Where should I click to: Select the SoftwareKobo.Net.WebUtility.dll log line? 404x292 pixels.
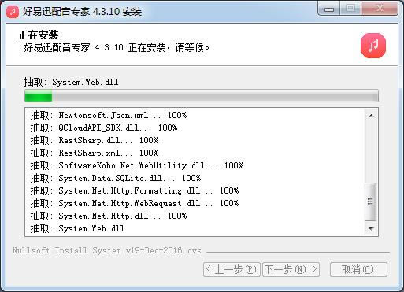tap(137, 165)
